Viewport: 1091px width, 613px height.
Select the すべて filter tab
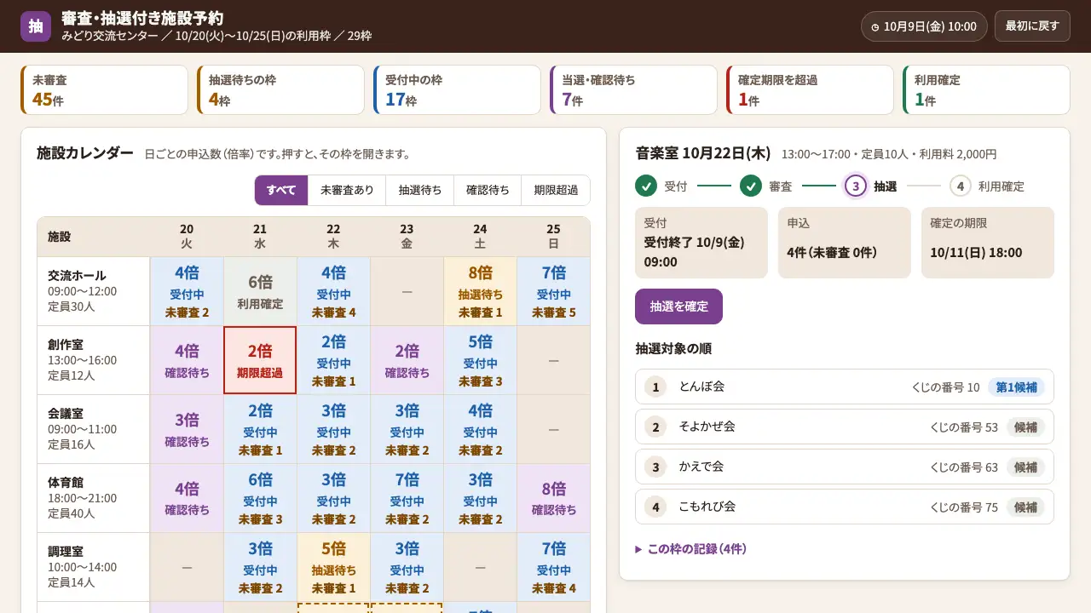[281, 191]
